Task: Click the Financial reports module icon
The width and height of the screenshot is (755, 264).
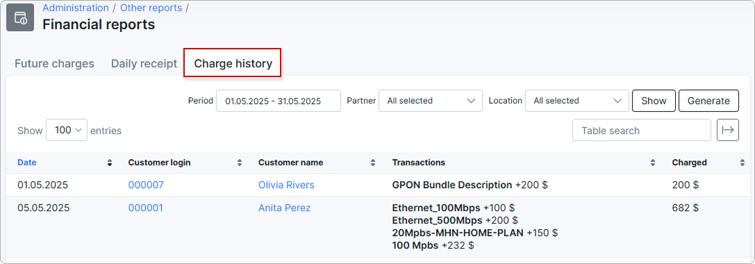Action: (x=20, y=17)
